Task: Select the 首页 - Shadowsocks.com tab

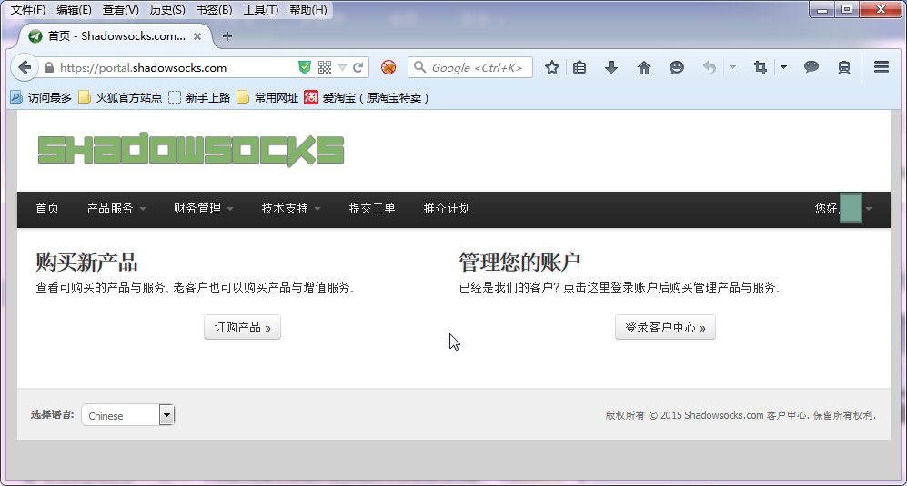Action: (116, 36)
